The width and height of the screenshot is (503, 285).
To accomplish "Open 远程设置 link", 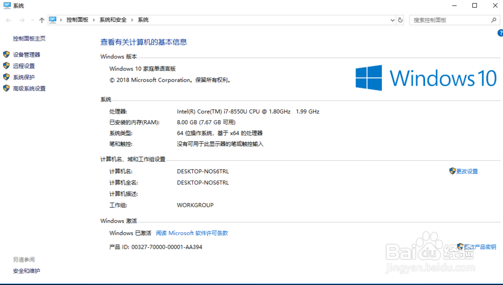I will [24, 66].
